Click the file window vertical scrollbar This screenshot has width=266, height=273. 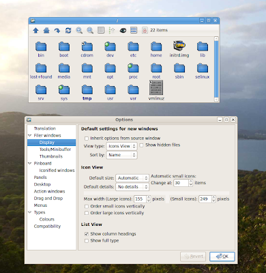click(216, 69)
